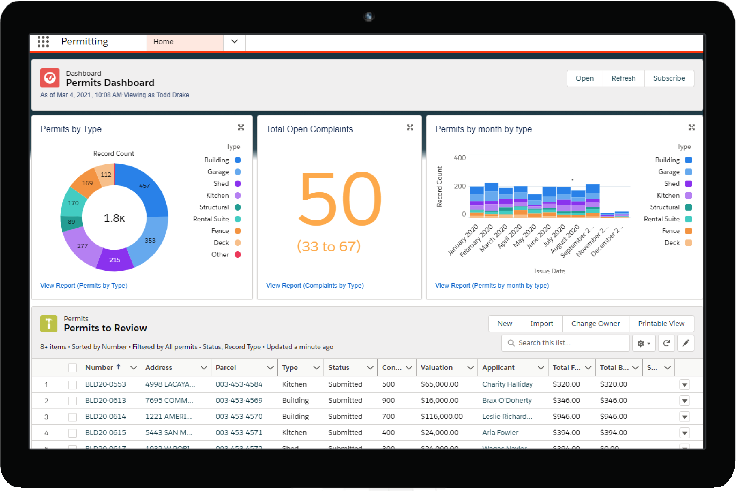Open View Report (Complaints by Type) link
The height and width of the screenshot is (491, 736).
(315, 286)
